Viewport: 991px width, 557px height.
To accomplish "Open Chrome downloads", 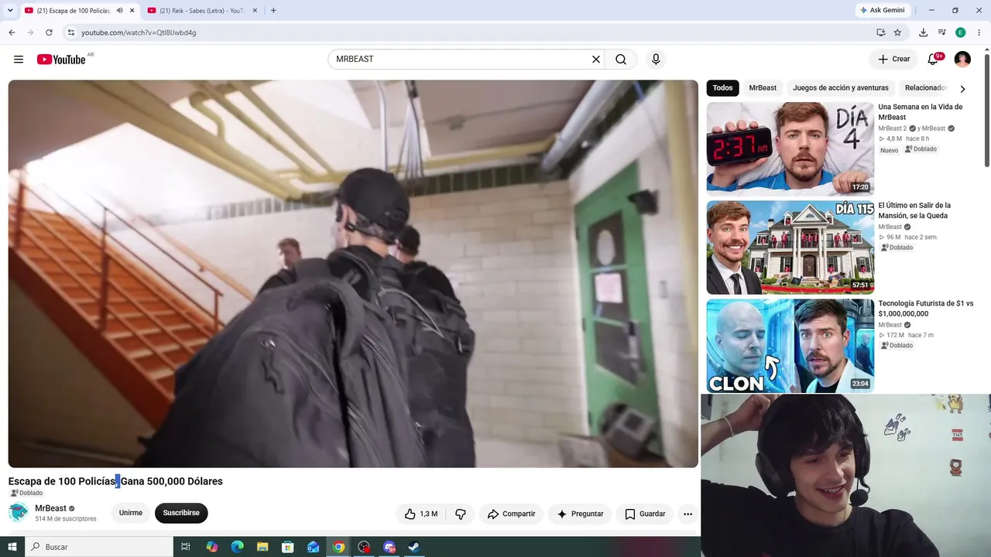I will tap(923, 32).
